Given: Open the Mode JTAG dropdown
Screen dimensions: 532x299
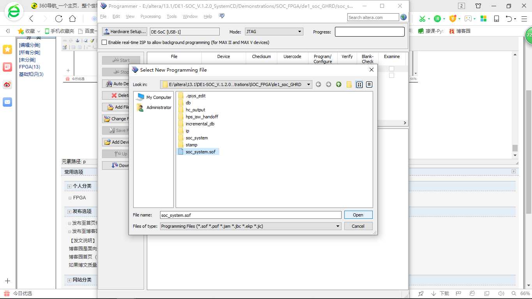Looking at the screenshot, I should (299, 32).
